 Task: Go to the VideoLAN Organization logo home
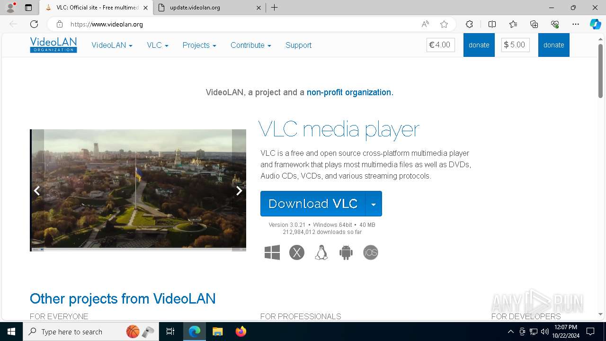click(x=53, y=45)
